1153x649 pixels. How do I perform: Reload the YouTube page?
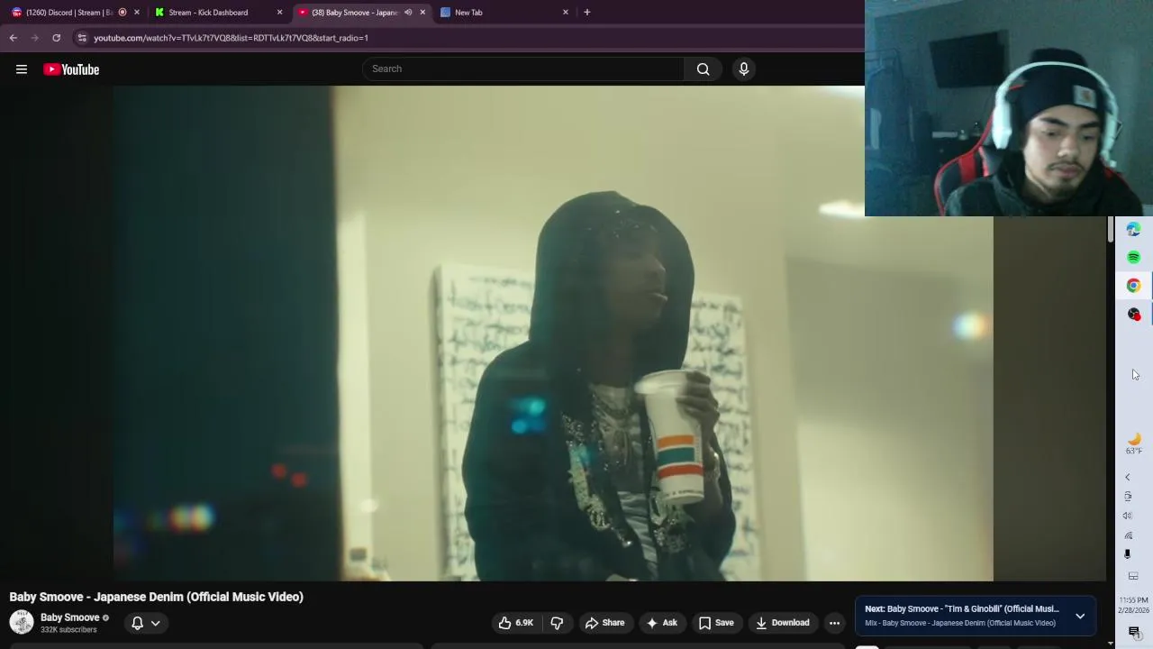click(56, 38)
